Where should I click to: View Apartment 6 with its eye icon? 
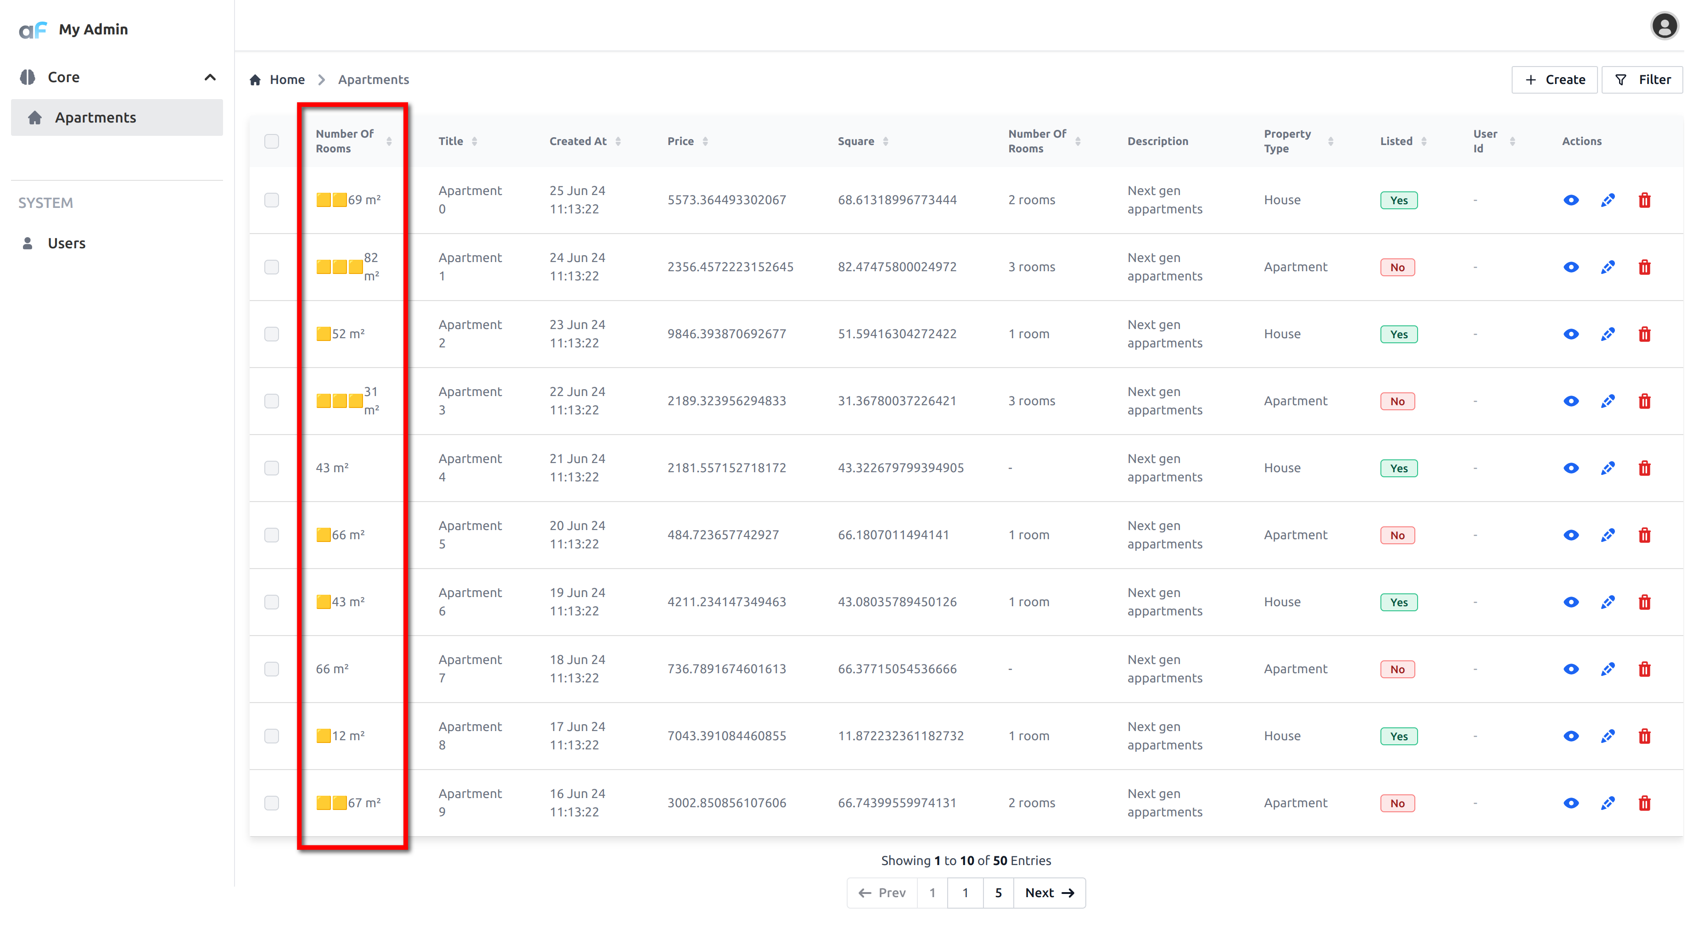1571,602
